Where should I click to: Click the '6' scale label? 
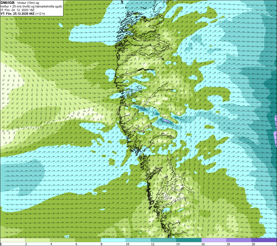(76, 244)
